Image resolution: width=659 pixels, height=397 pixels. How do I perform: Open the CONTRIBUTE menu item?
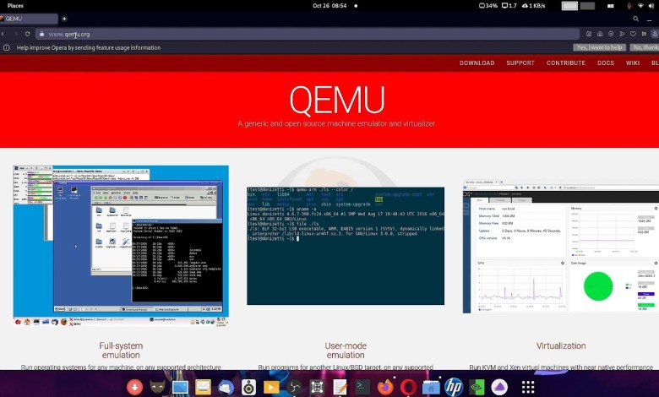pyautogui.click(x=566, y=63)
